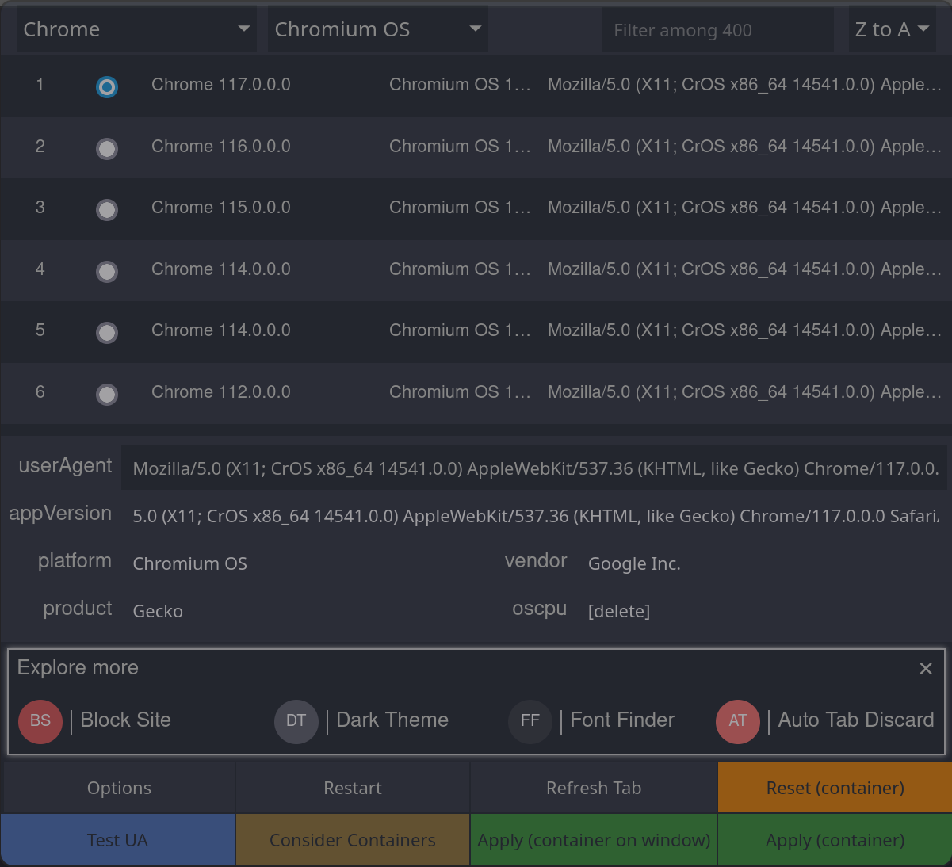Open the Block Site BS icon

point(40,721)
